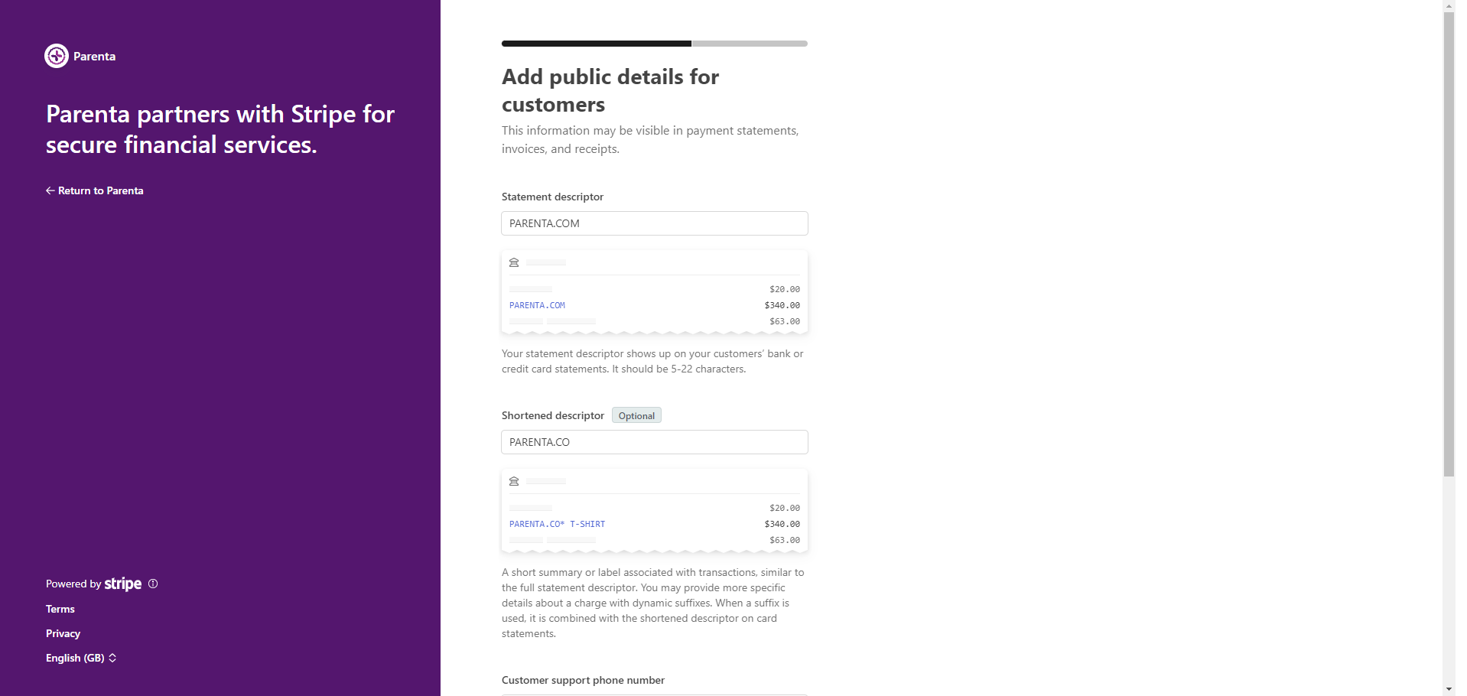Click the onboarding progress bar
The image size is (1467, 696).
coord(655,44)
